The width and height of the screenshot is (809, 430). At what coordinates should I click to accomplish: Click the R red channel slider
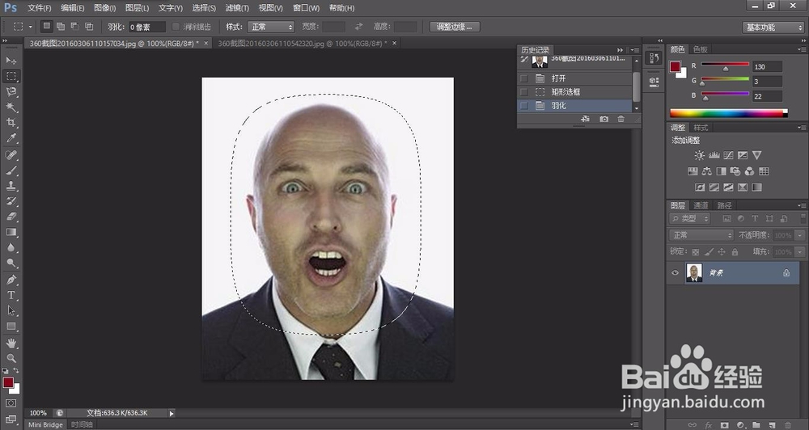coord(725,65)
